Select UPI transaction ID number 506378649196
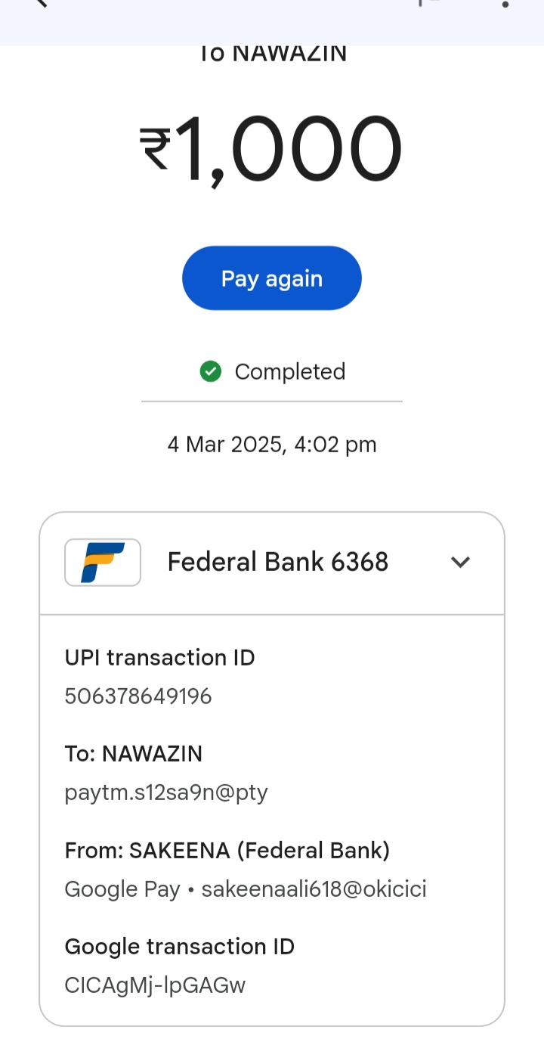The image size is (544, 1039). pyautogui.click(x=138, y=696)
